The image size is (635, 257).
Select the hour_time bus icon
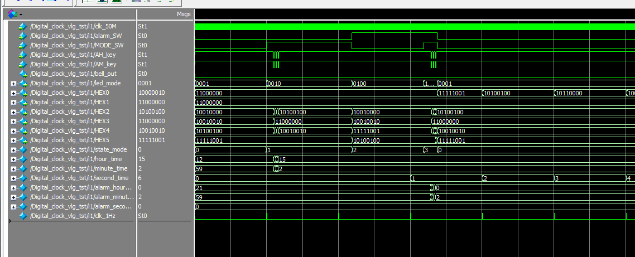click(x=23, y=159)
